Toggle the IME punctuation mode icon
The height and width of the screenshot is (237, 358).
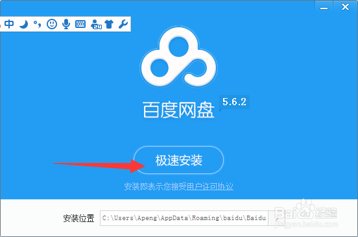click(x=37, y=24)
